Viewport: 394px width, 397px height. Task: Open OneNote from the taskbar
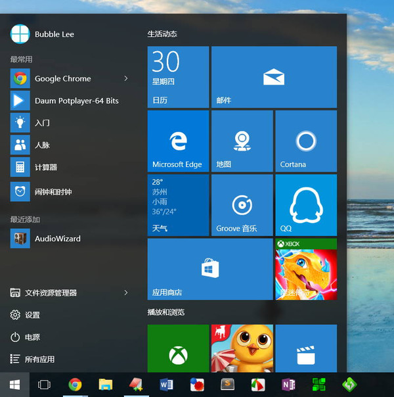tap(288, 385)
